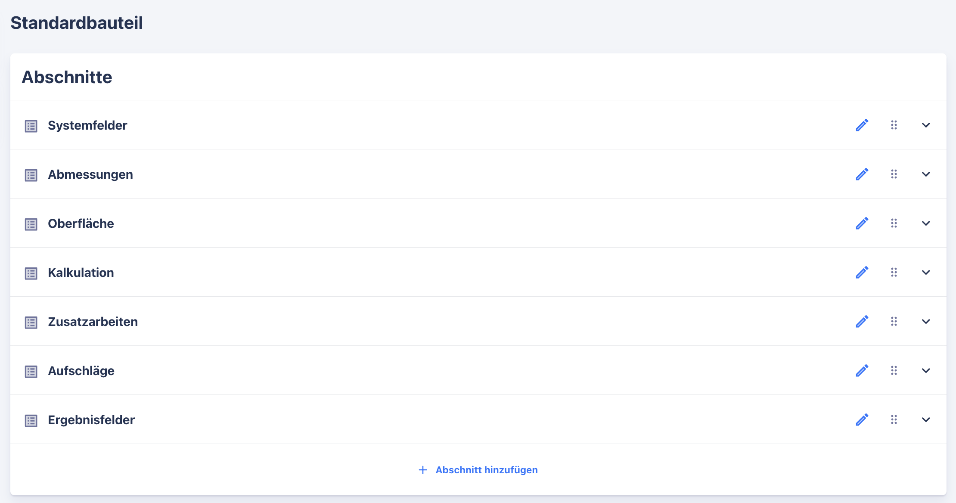Edit the Oberfläche section
The height and width of the screenshot is (503, 956).
pyautogui.click(x=862, y=224)
